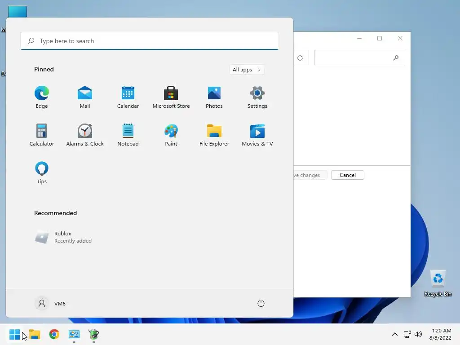Click the magnifier icon in background window
This screenshot has width=460, height=345.
[x=396, y=58]
